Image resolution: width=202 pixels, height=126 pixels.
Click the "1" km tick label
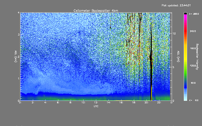tap(19, 79)
